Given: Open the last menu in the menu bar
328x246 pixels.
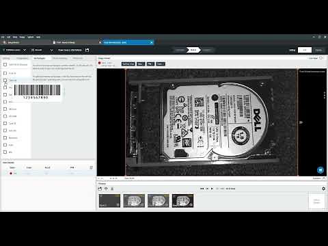Looking at the screenshot, I should [x=38, y=37].
